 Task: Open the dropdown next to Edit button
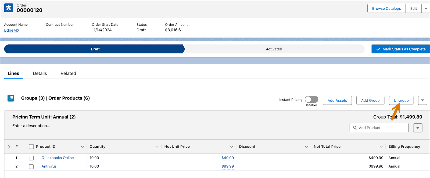pyautogui.click(x=426, y=9)
